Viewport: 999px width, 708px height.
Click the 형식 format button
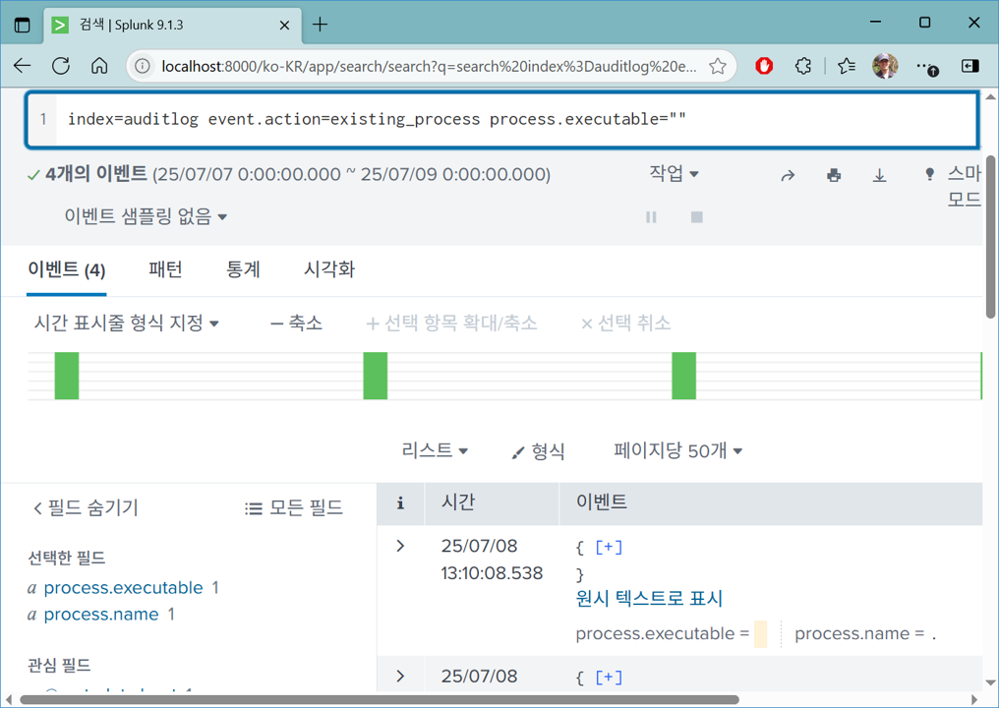(539, 451)
